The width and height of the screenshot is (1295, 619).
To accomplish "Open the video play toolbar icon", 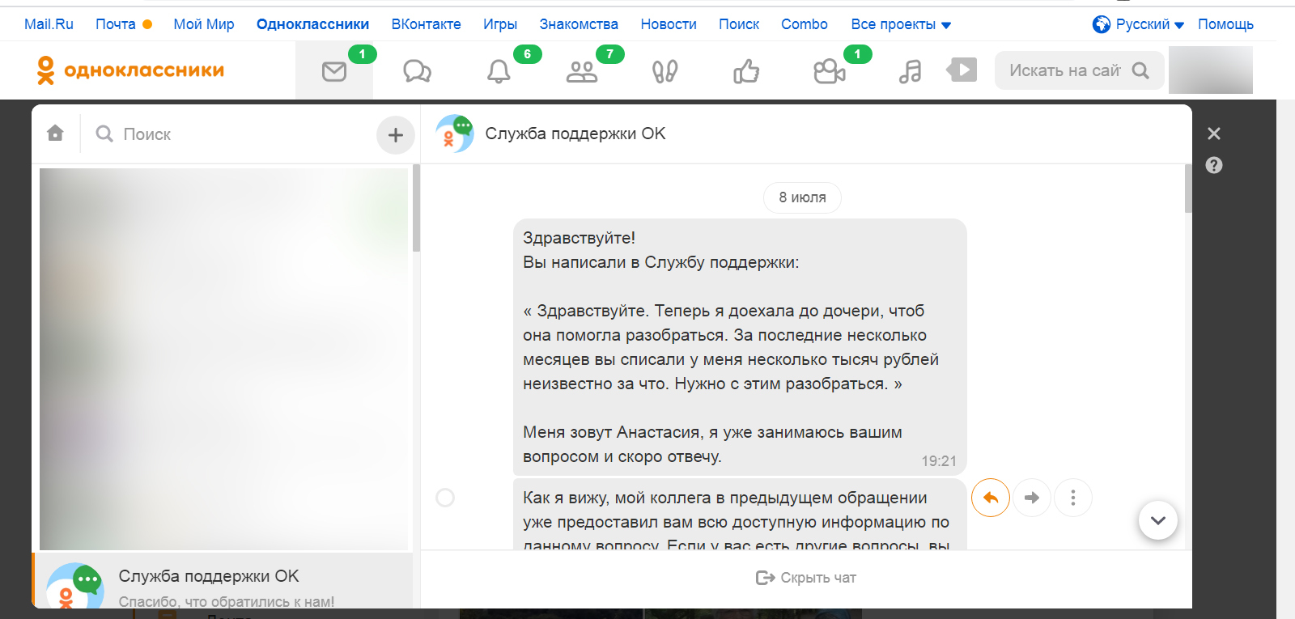I will pyautogui.click(x=962, y=70).
